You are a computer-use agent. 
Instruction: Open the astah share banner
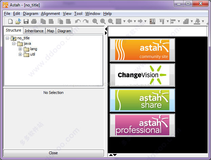(142, 100)
